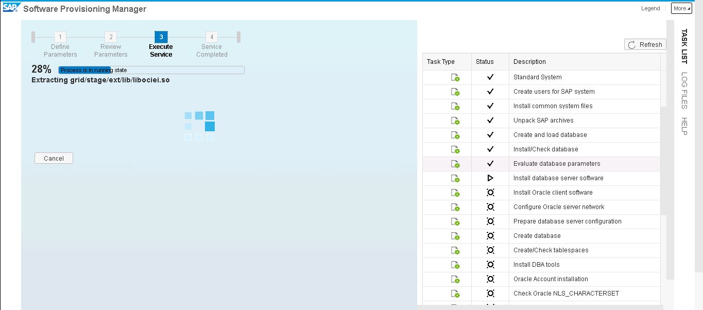Click pending status icon for Configure Oracle server network
The width and height of the screenshot is (703, 310).
click(x=490, y=207)
